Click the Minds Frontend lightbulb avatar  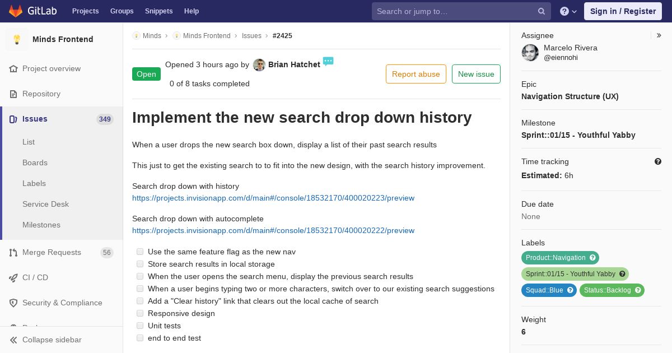coord(17,39)
